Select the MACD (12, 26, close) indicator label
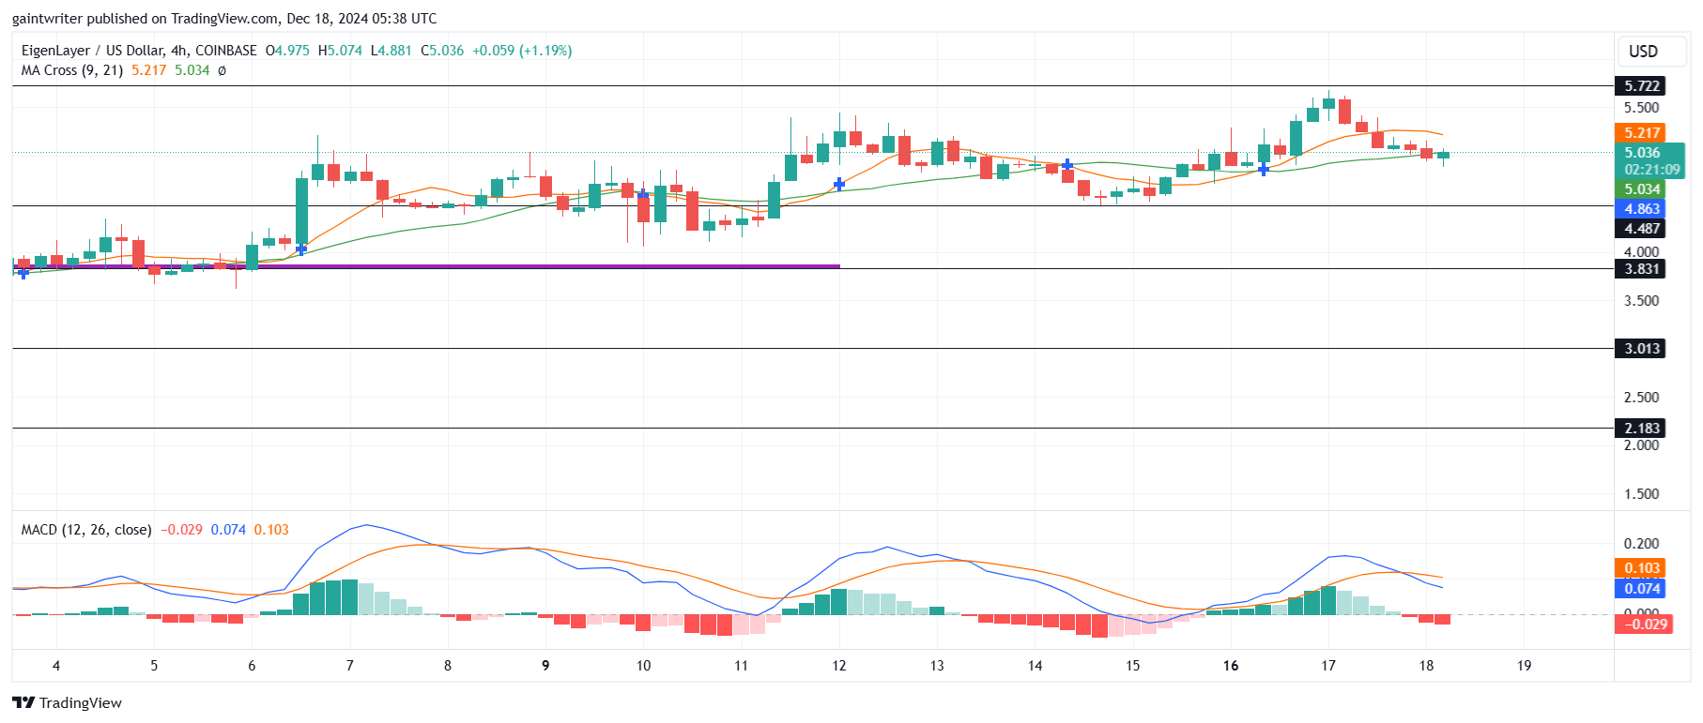 pos(86,530)
